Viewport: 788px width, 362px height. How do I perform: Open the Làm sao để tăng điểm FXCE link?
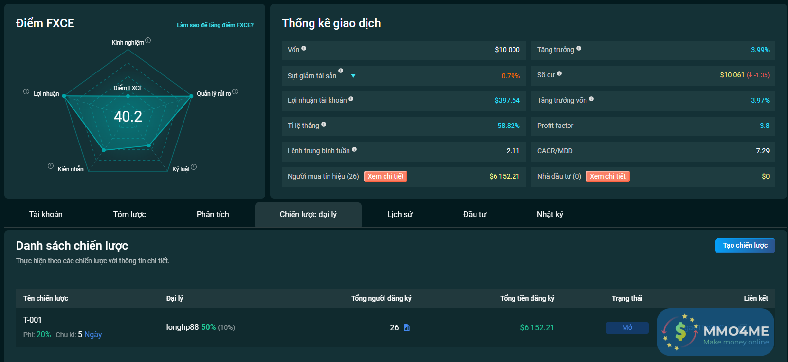[x=215, y=25]
